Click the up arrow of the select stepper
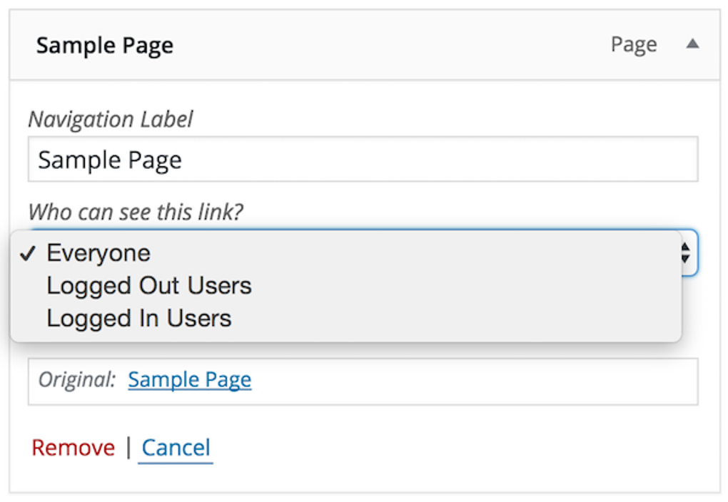 (x=684, y=247)
